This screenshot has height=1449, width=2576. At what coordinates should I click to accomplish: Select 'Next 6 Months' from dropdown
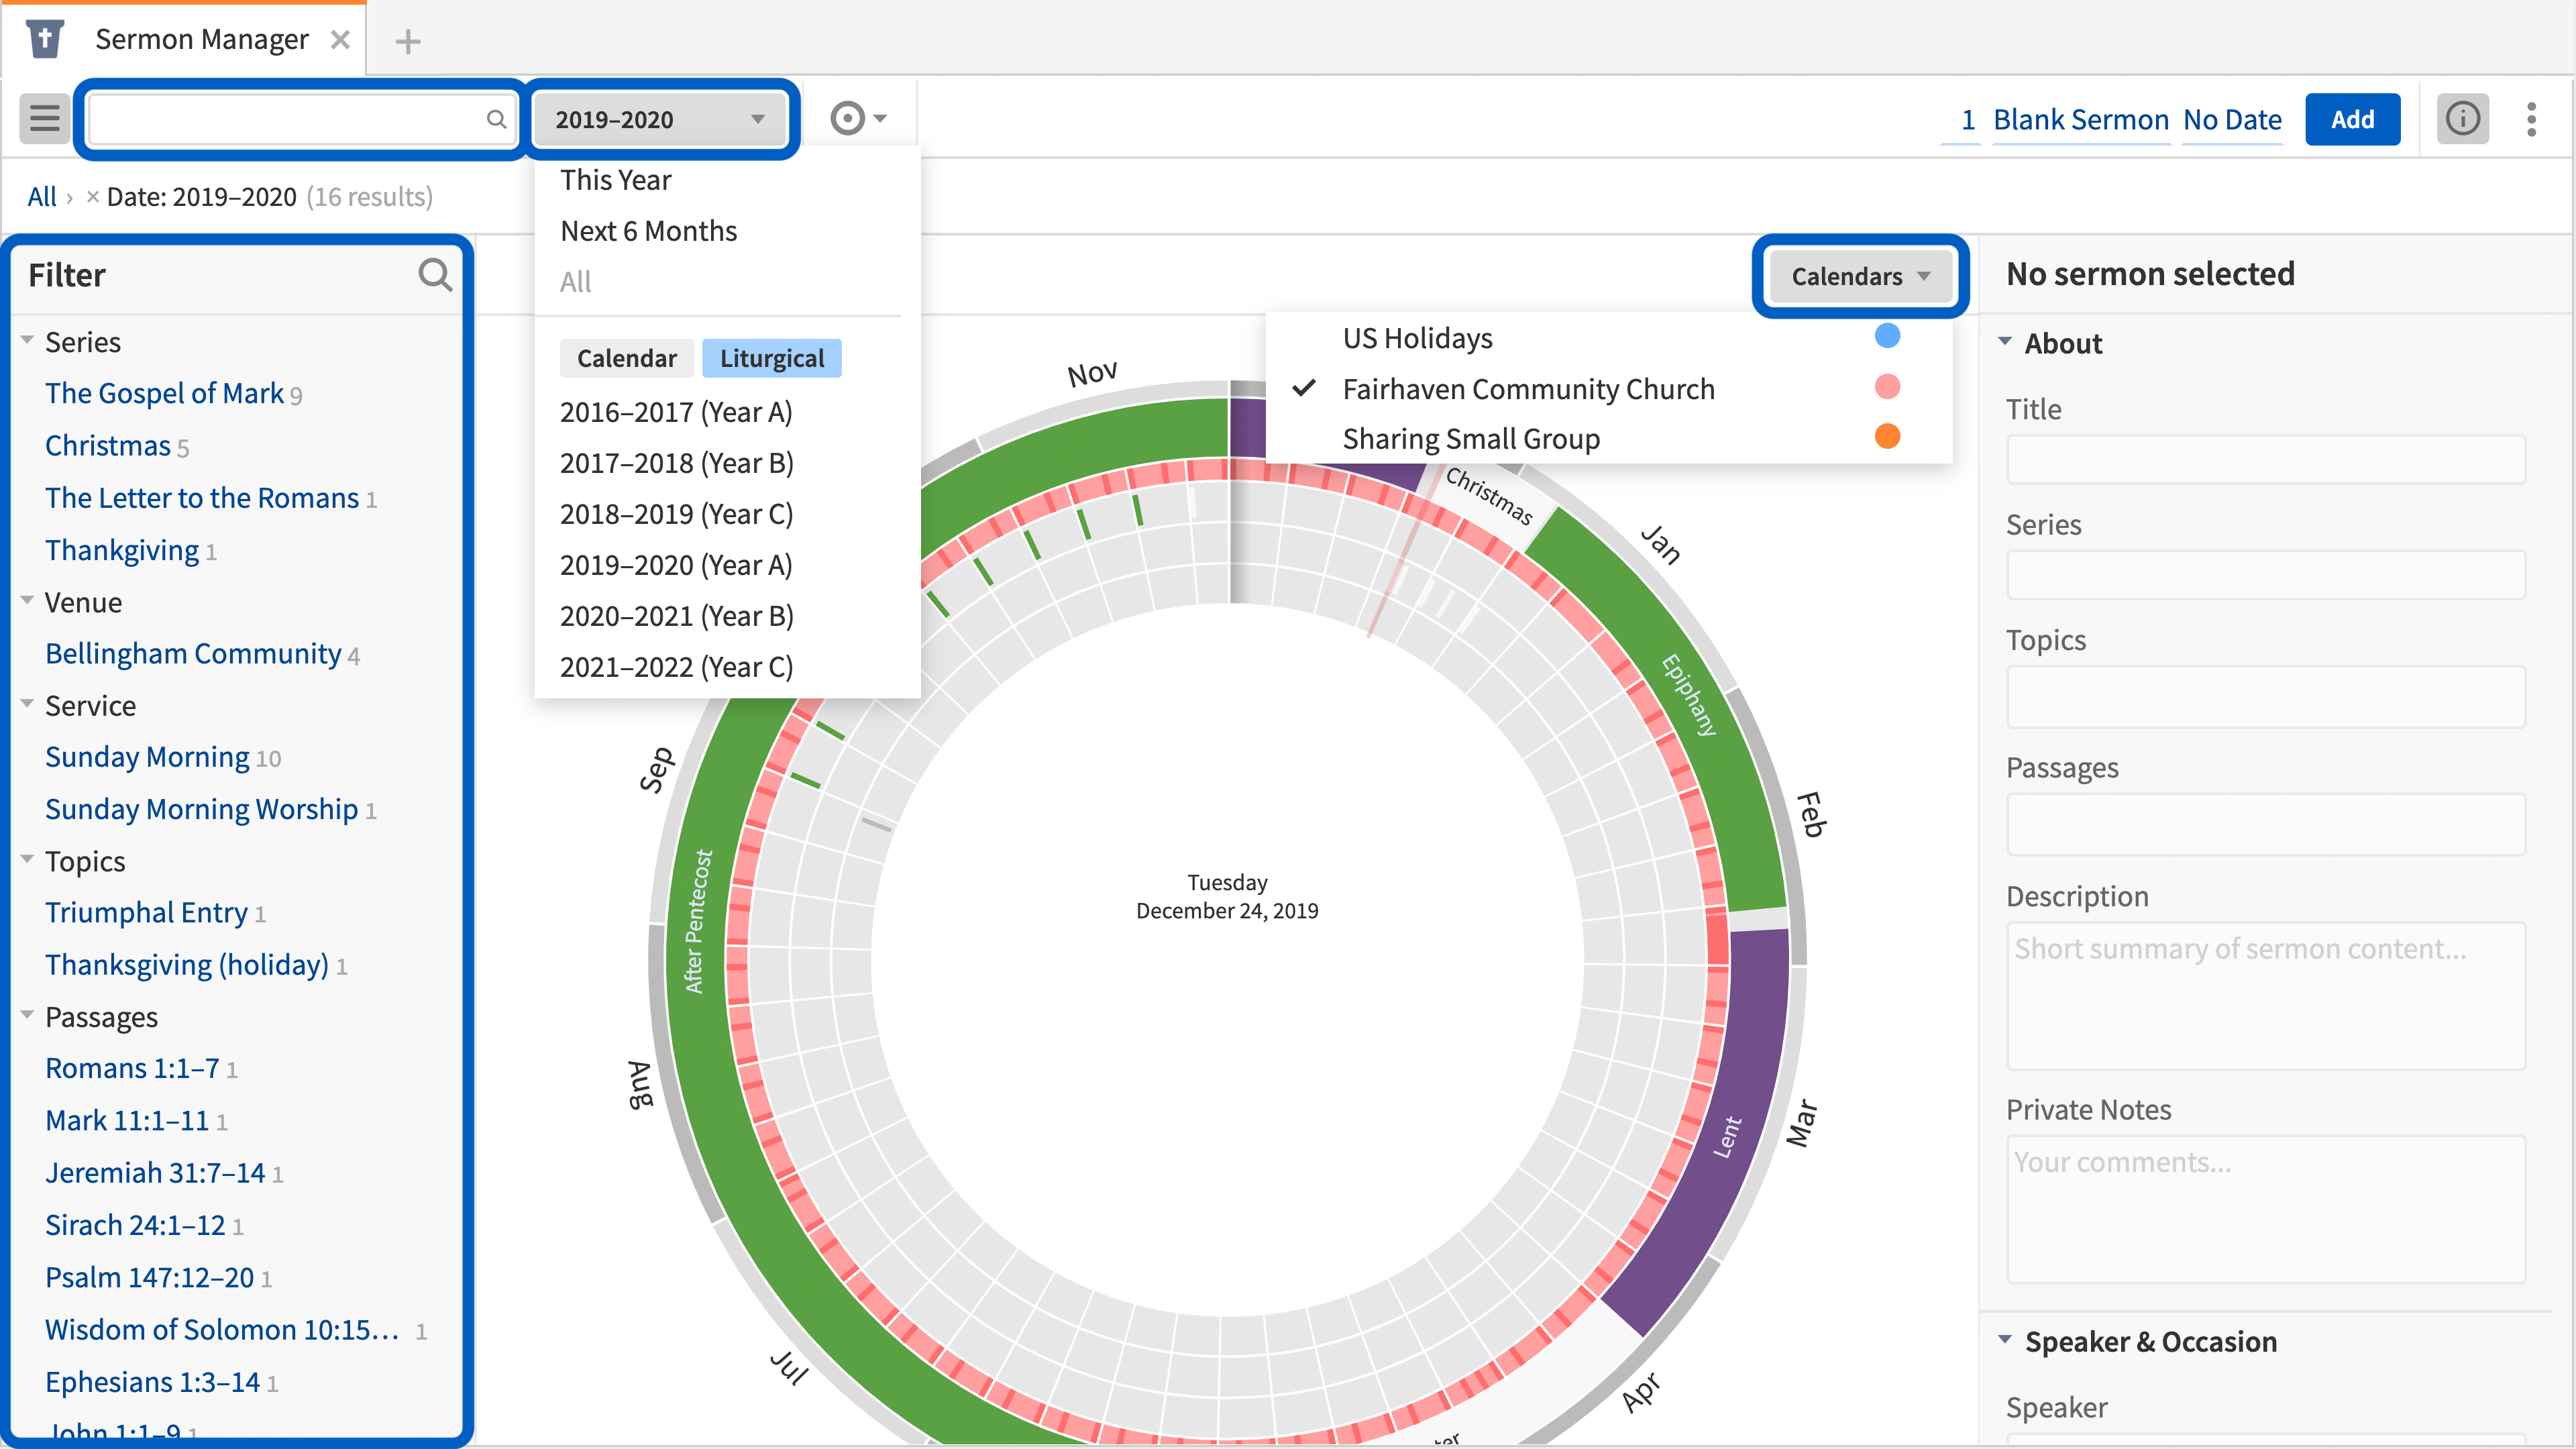647,230
